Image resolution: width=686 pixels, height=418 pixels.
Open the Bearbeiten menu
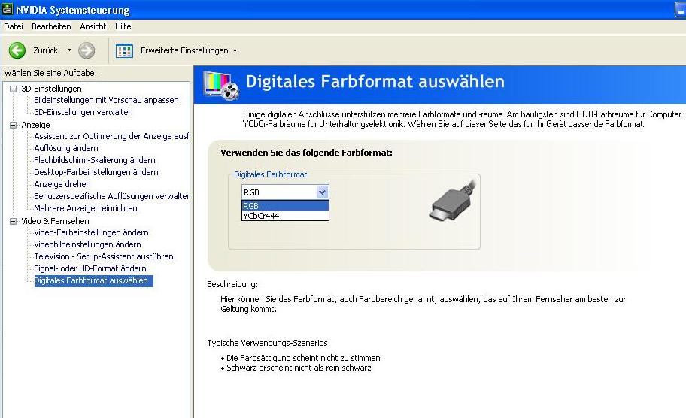tap(51, 26)
